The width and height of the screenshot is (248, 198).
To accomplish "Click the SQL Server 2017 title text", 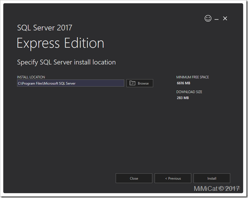I will click(x=44, y=28).
